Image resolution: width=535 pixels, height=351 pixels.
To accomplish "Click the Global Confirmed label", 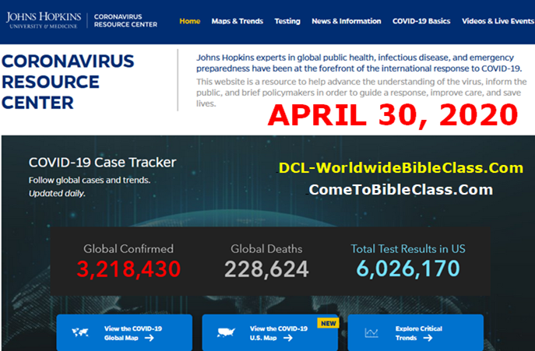I will [128, 249].
